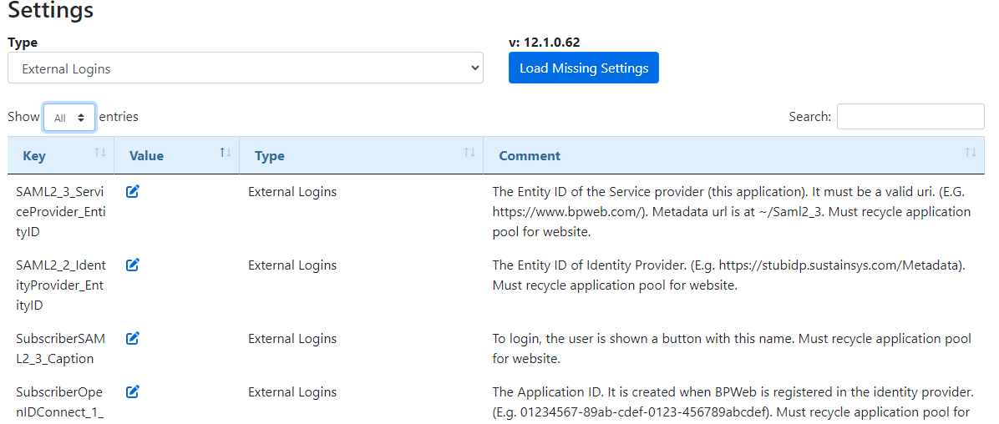
Task: Click the Identity Provider Entity ID comment
Action: [728, 275]
